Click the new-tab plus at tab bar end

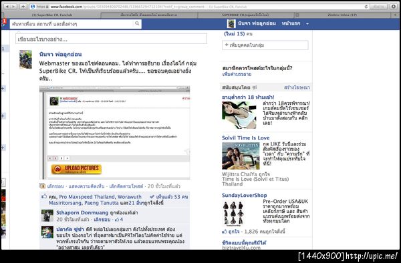pos(396,15)
